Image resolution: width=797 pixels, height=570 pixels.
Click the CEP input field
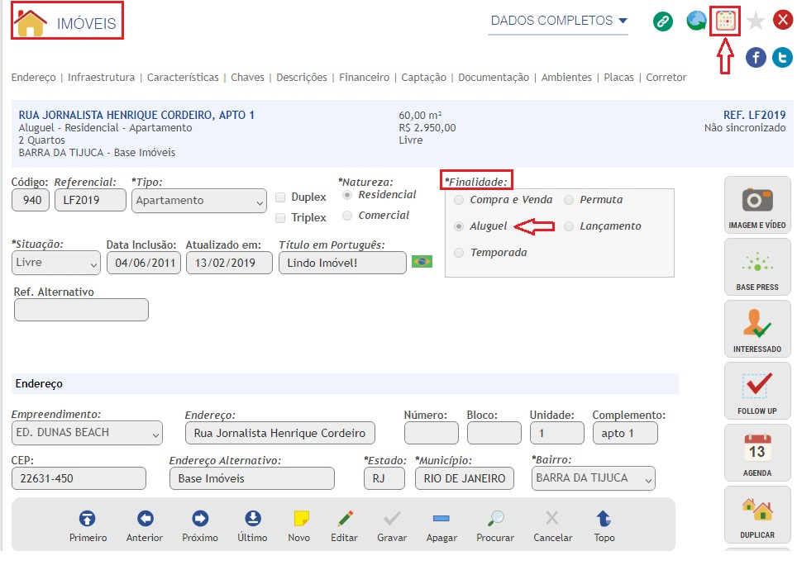tap(79, 478)
